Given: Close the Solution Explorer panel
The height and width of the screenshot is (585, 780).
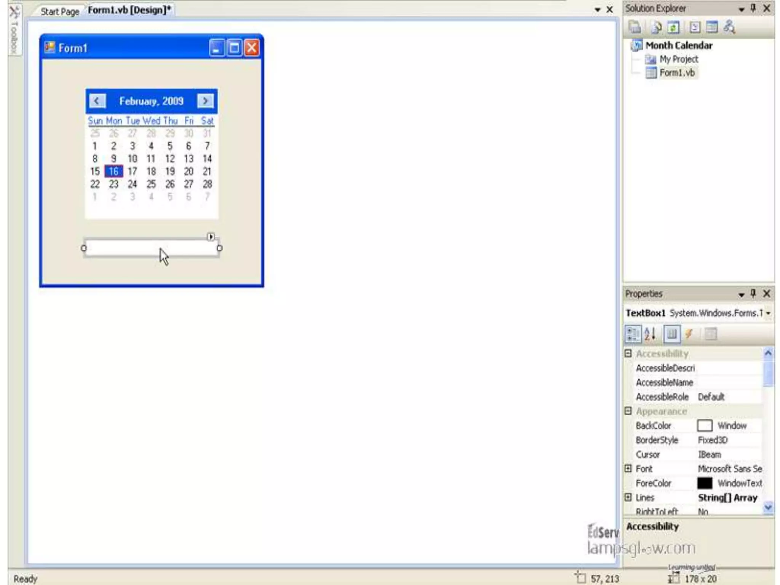Looking at the screenshot, I should [x=767, y=8].
